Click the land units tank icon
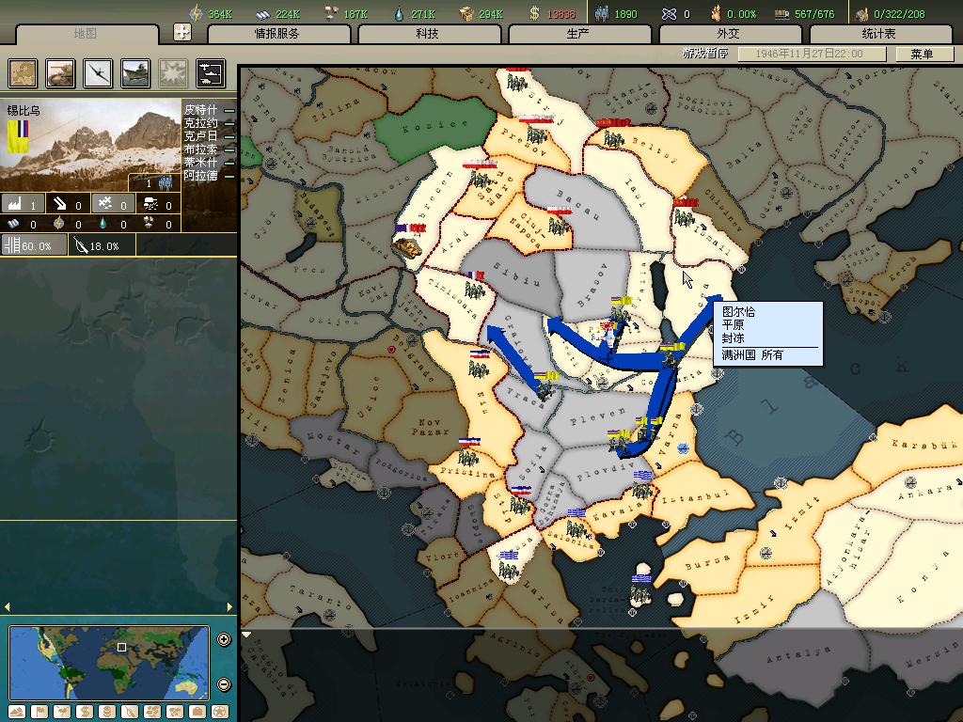This screenshot has height=722, width=963. [x=61, y=72]
